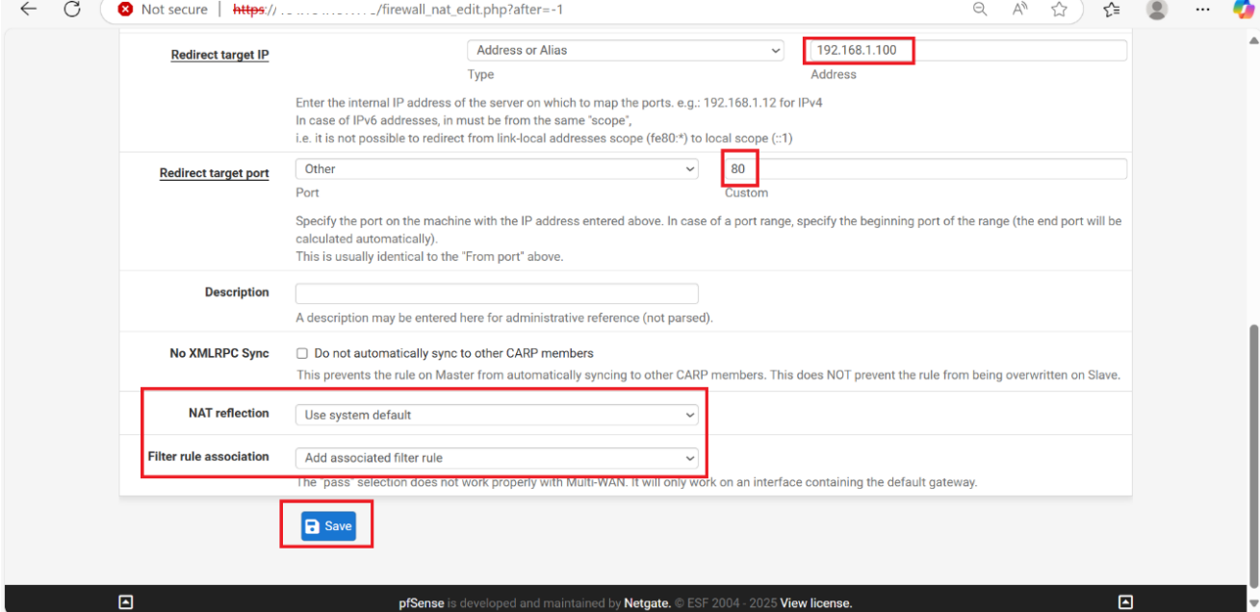Screen dimensions: 1260x612
Task: Expand the NAT reflection dropdown
Action: [497, 415]
